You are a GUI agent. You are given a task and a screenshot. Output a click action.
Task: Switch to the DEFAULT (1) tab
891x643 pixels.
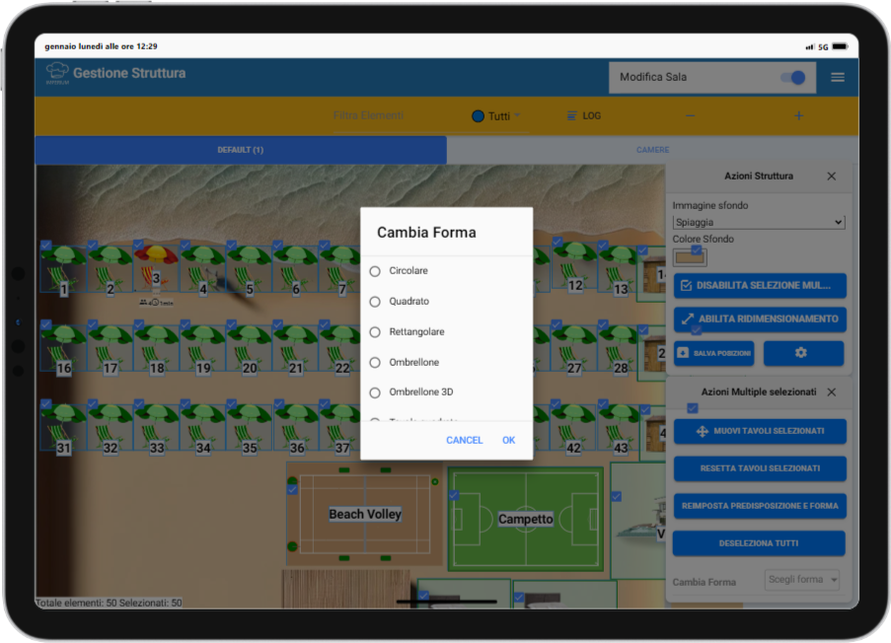click(x=240, y=150)
